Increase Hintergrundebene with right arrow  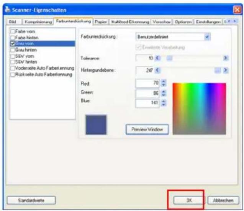point(225,70)
